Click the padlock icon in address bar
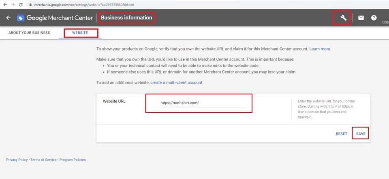The height and width of the screenshot is (179, 389). [x=30, y=5]
